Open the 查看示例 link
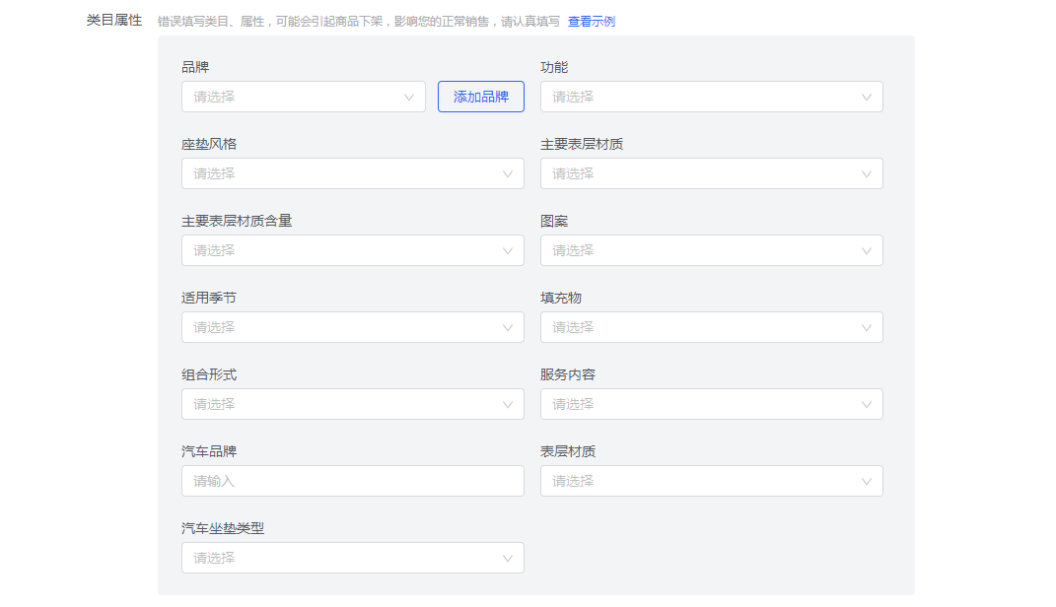 coord(592,21)
